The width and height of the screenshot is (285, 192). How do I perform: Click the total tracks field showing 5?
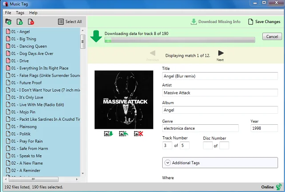pos(185,146)
